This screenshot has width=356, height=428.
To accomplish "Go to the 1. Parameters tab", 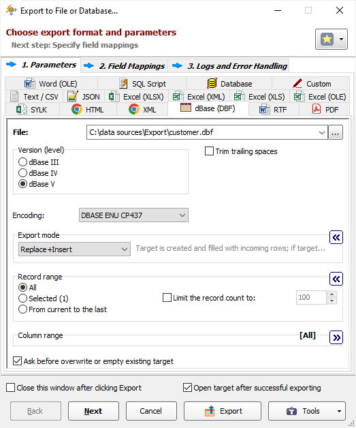I will (41, 65).
